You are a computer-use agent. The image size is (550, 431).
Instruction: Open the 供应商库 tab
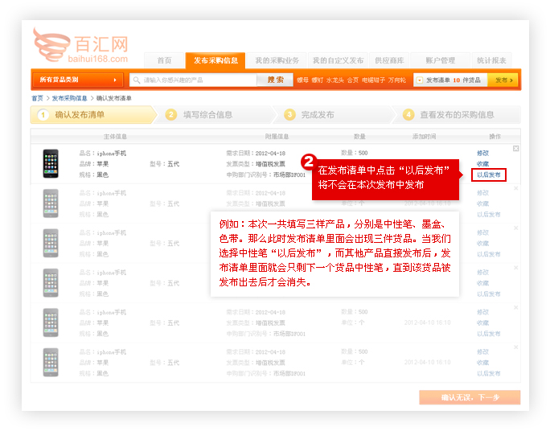(x=390, y=61)
